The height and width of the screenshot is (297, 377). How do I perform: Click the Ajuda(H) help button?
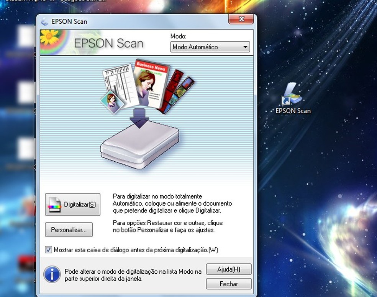click(229, 269)
